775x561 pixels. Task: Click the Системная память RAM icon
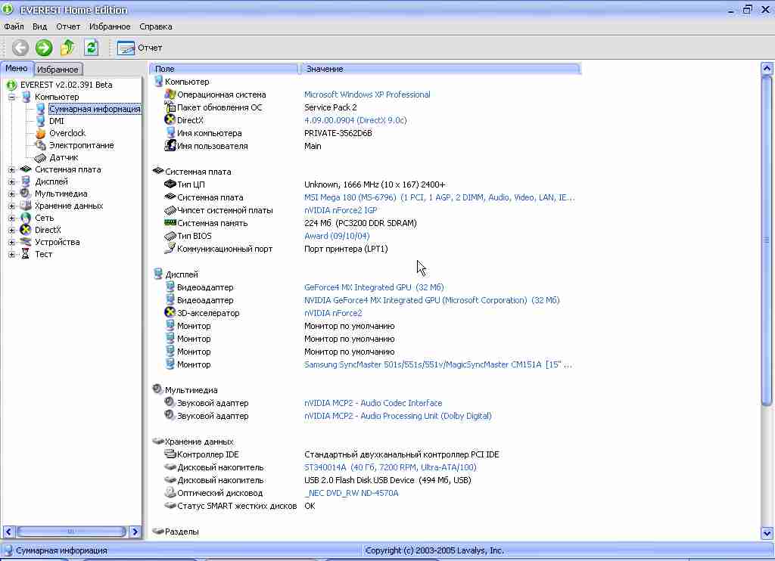170,223
